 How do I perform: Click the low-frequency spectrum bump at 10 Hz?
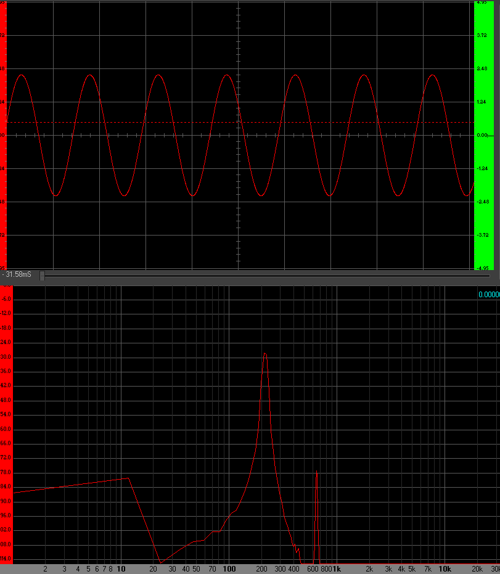click(x=128, y=478)
